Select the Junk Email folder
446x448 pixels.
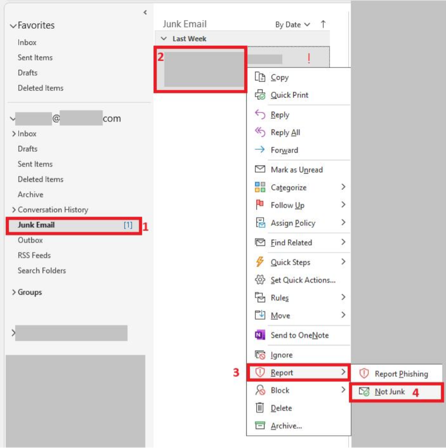(74, 225)
